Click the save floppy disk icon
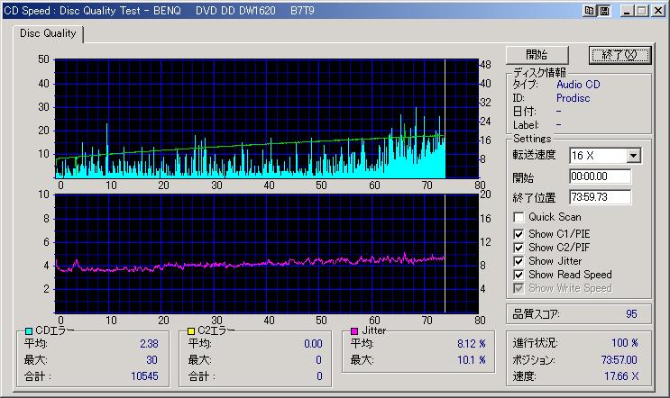The width and height of the screenshot is (670, 398). tap(604, 11)
